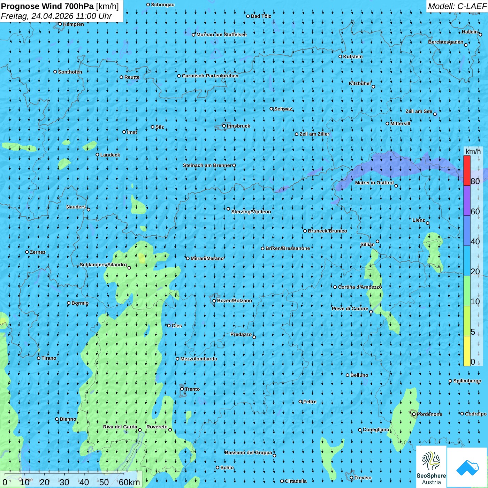Click the 'Zell am Ziller' label
Image resolution: width=488 pixels, height=488 pixels.
(x=314, y=134)
